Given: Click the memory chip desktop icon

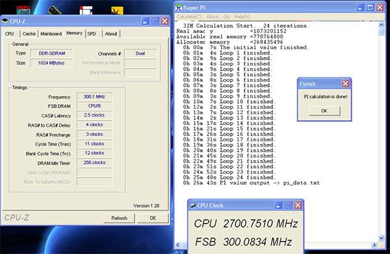Looking at the screenshot, I should pyautogui.click(x=55, y=10).
